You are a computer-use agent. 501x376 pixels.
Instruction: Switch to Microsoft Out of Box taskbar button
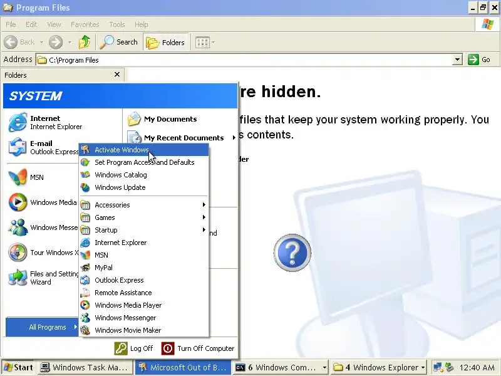click(x=183, y=367)
